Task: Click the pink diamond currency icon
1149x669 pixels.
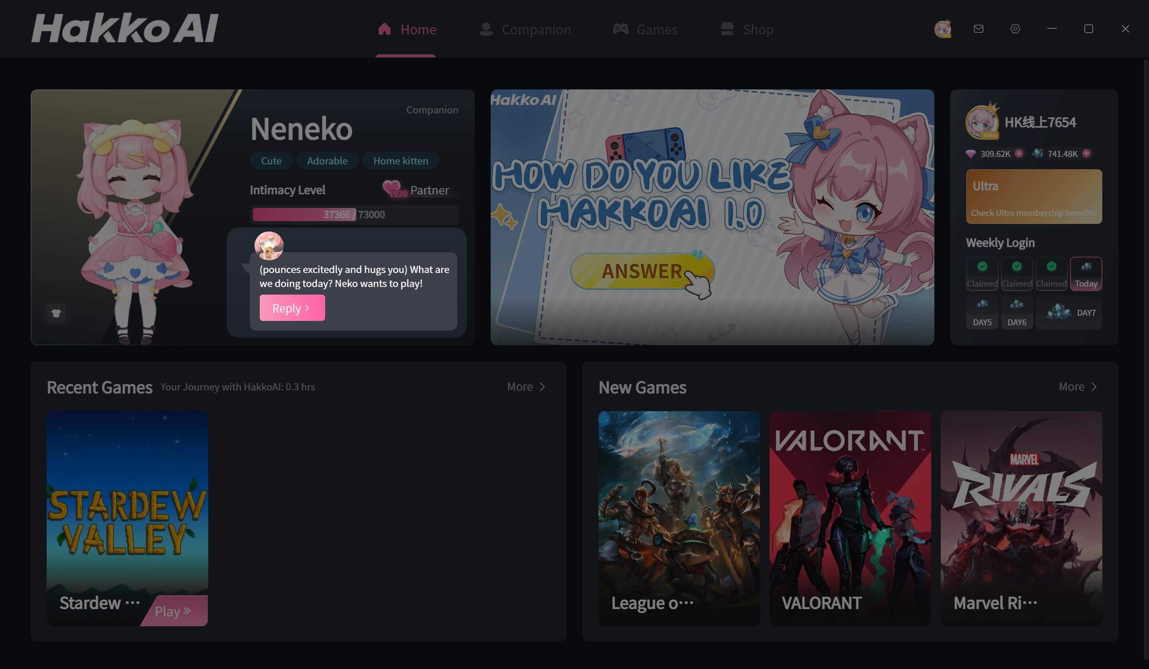Action: coord(971,154)
